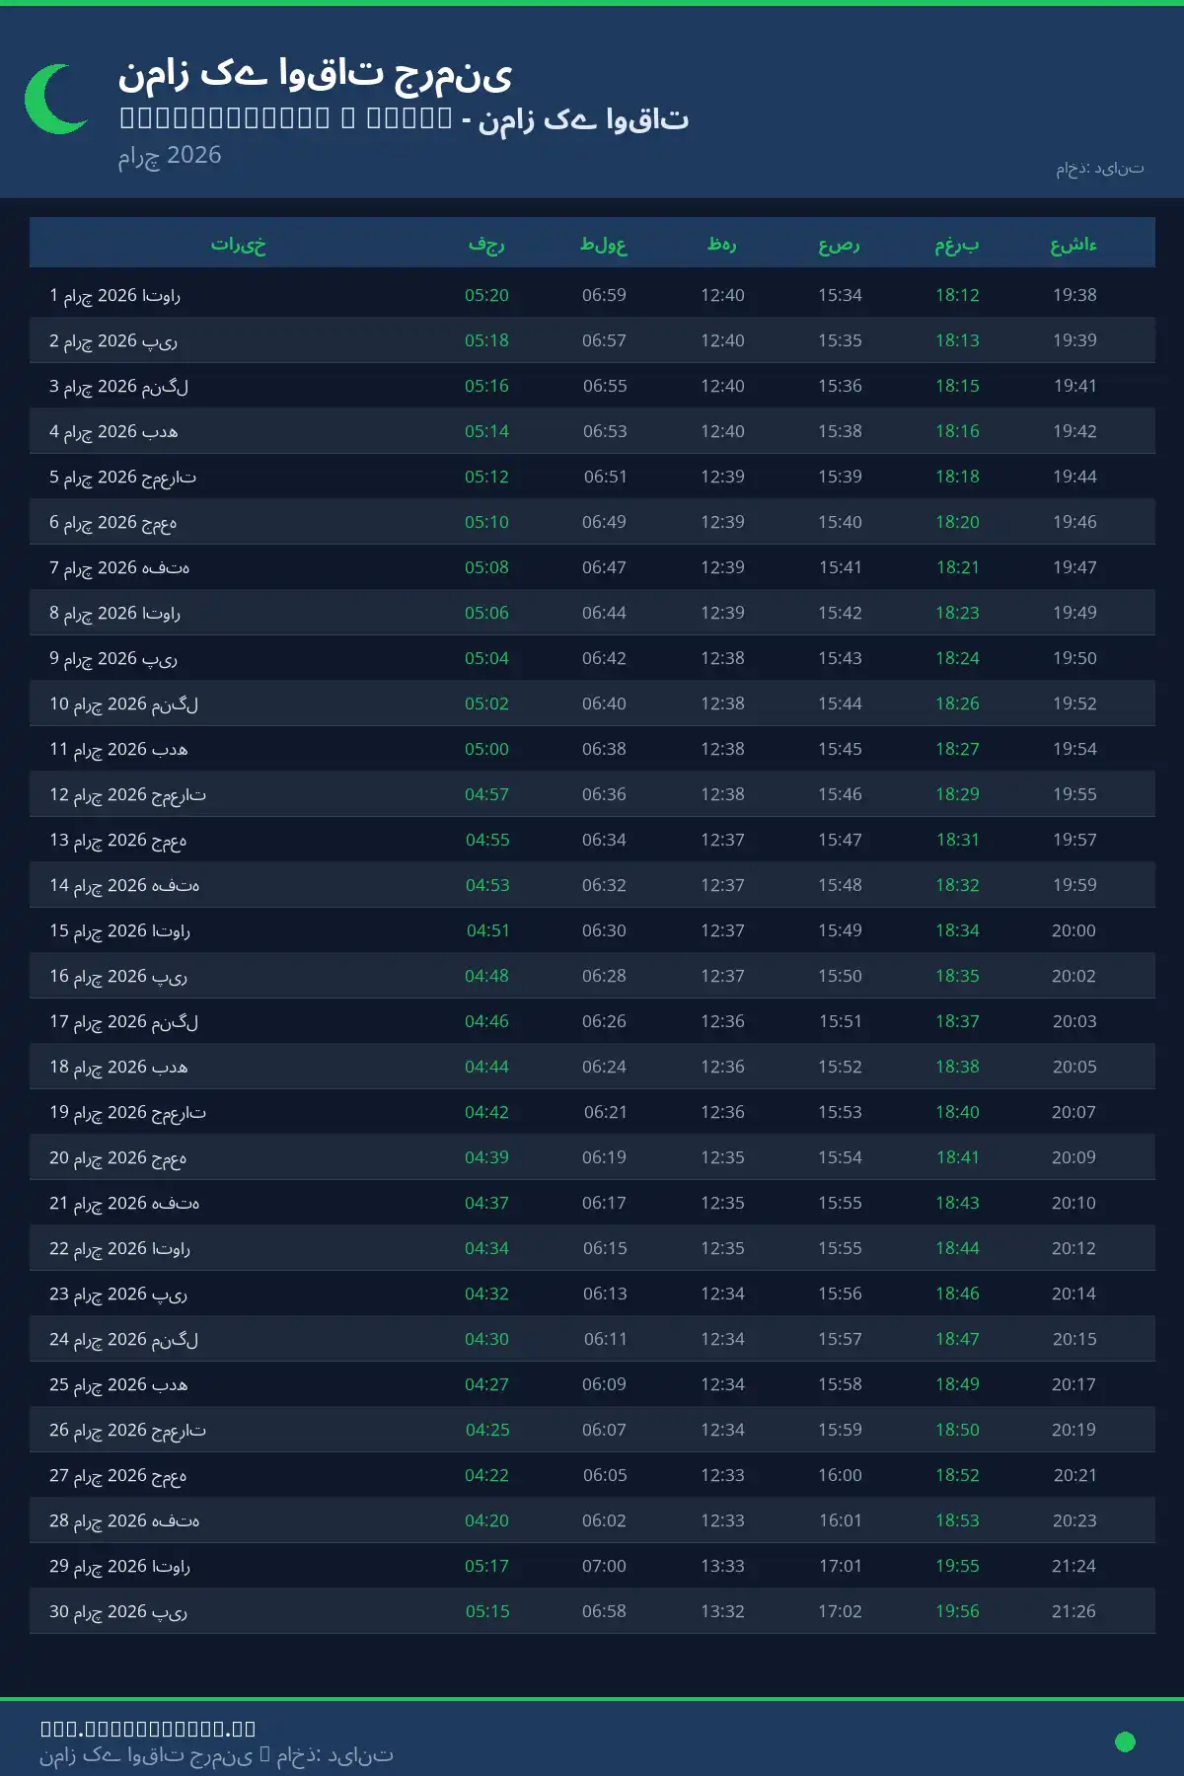Screen dimensions: 1184x1776
Task: Open the Diyanet source link in header
Action: (x=1099, y=169)
